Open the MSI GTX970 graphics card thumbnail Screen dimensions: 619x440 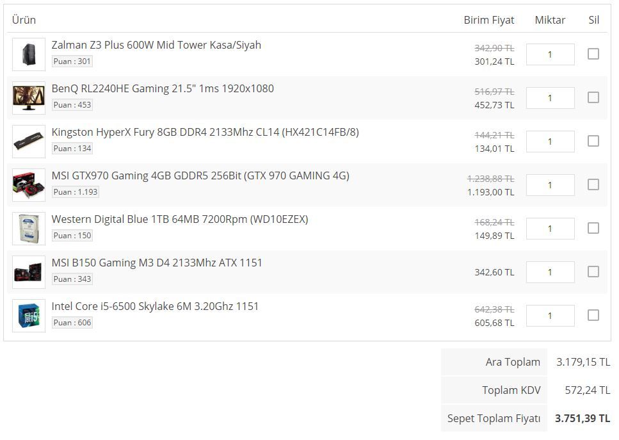point(29,185)
